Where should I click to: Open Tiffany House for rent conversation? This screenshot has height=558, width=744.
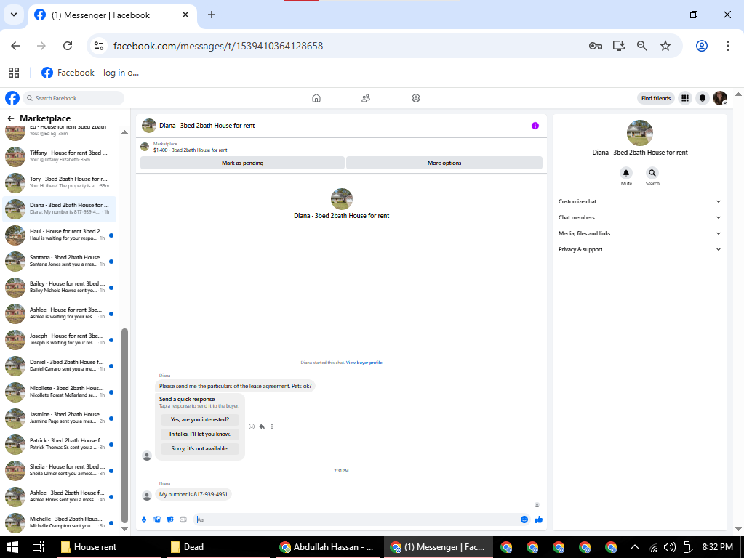60,156
